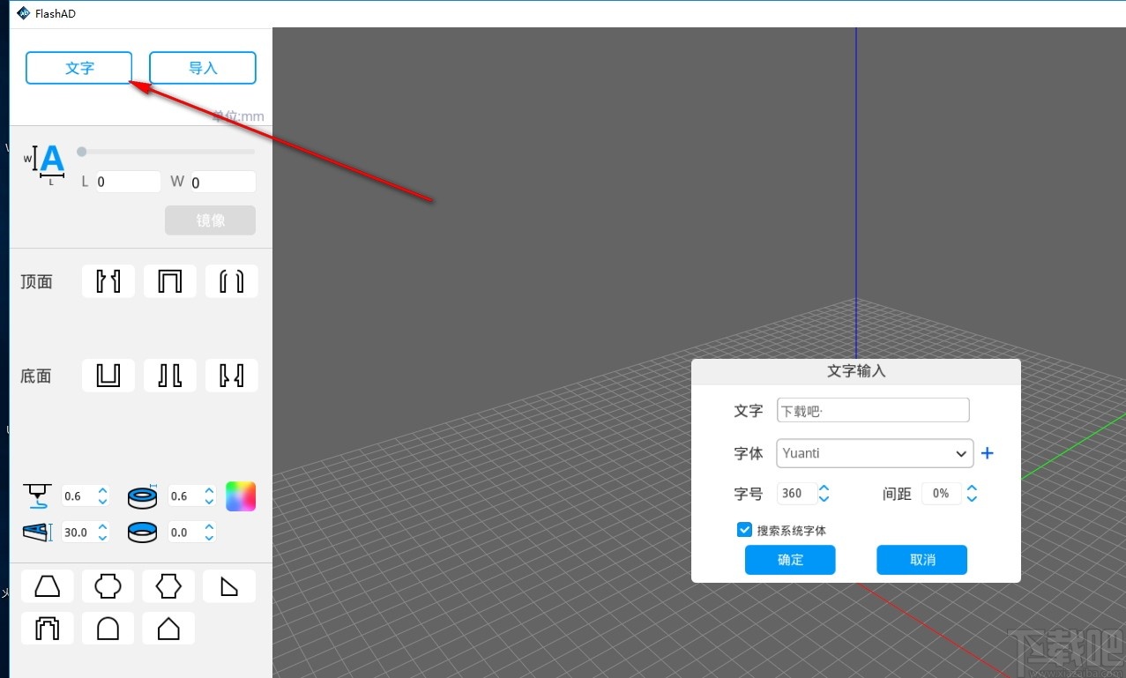Pick the third 顶面 rounded style icon
1126x678 pixels.
pyautogui.click(x=231, y=280)
